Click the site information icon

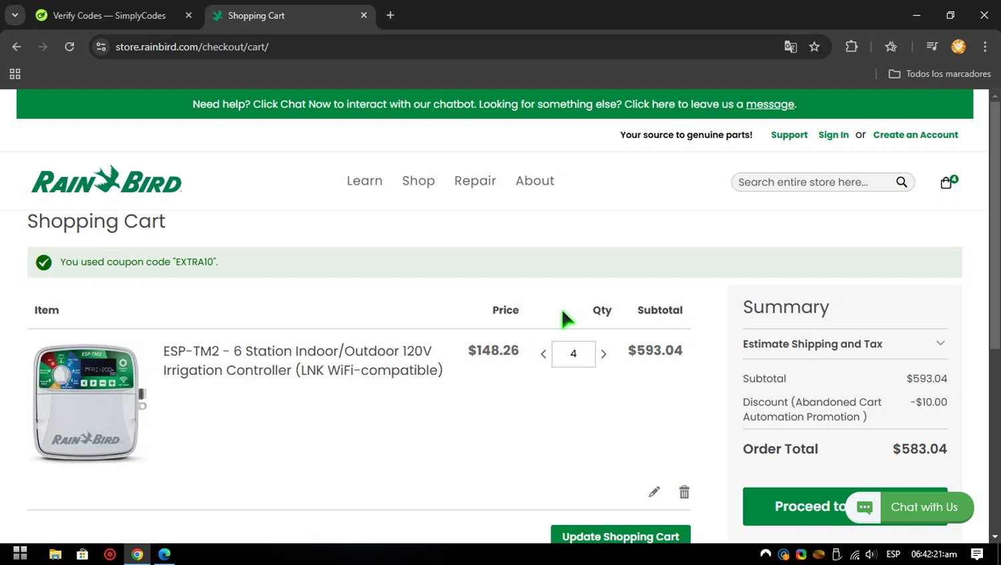point(101,47)
